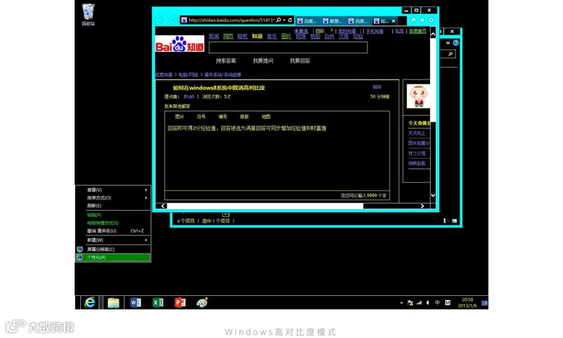The height and width of the screenshot is (338, 563).
Task: Click the Baidu Zhidao logo
Action: [x=179, y=44]
